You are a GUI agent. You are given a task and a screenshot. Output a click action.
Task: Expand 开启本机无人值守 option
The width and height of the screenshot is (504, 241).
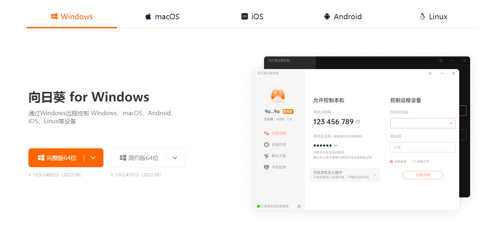coord(344,174)
